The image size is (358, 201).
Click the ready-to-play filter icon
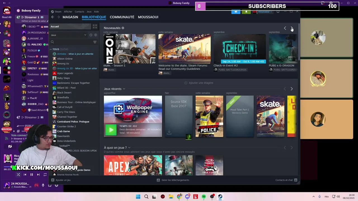click(x=96, y=35)
